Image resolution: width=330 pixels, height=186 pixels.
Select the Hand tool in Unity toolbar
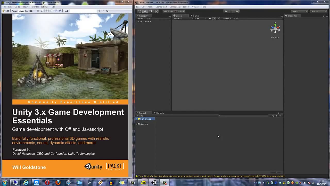click(139, 11)
